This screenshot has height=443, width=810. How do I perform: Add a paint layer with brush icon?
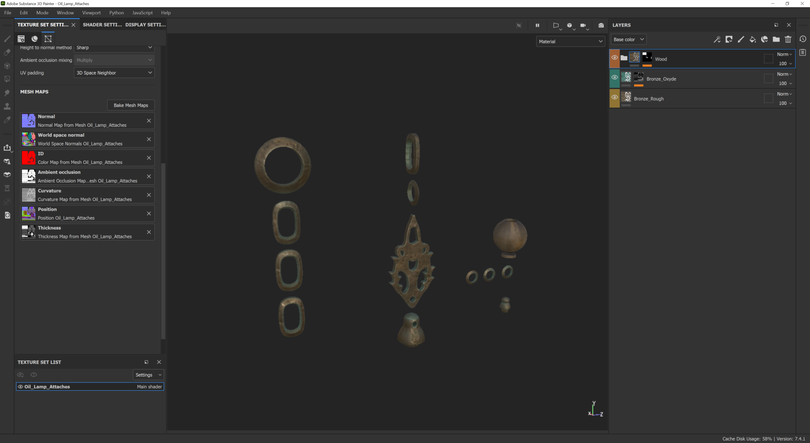(741, 39)
